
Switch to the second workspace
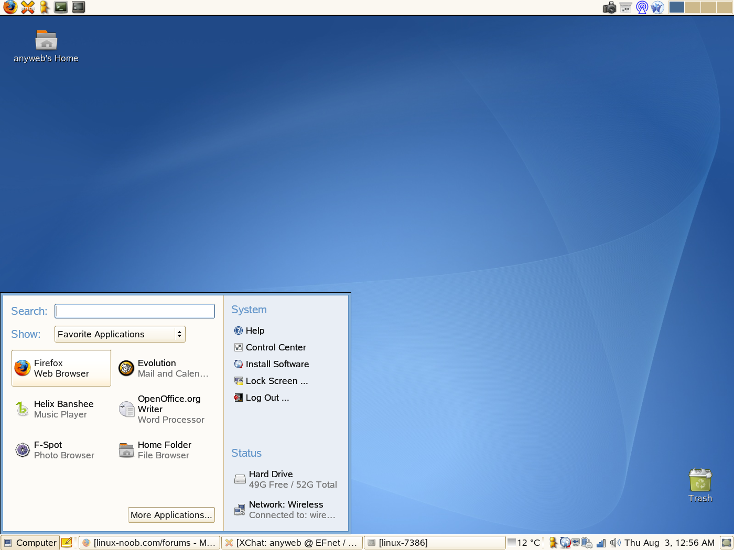click(x=693, y=7)
